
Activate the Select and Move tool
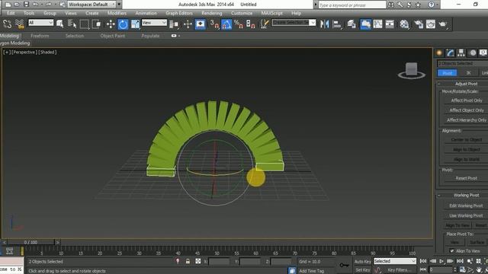[x=110, y=24]
